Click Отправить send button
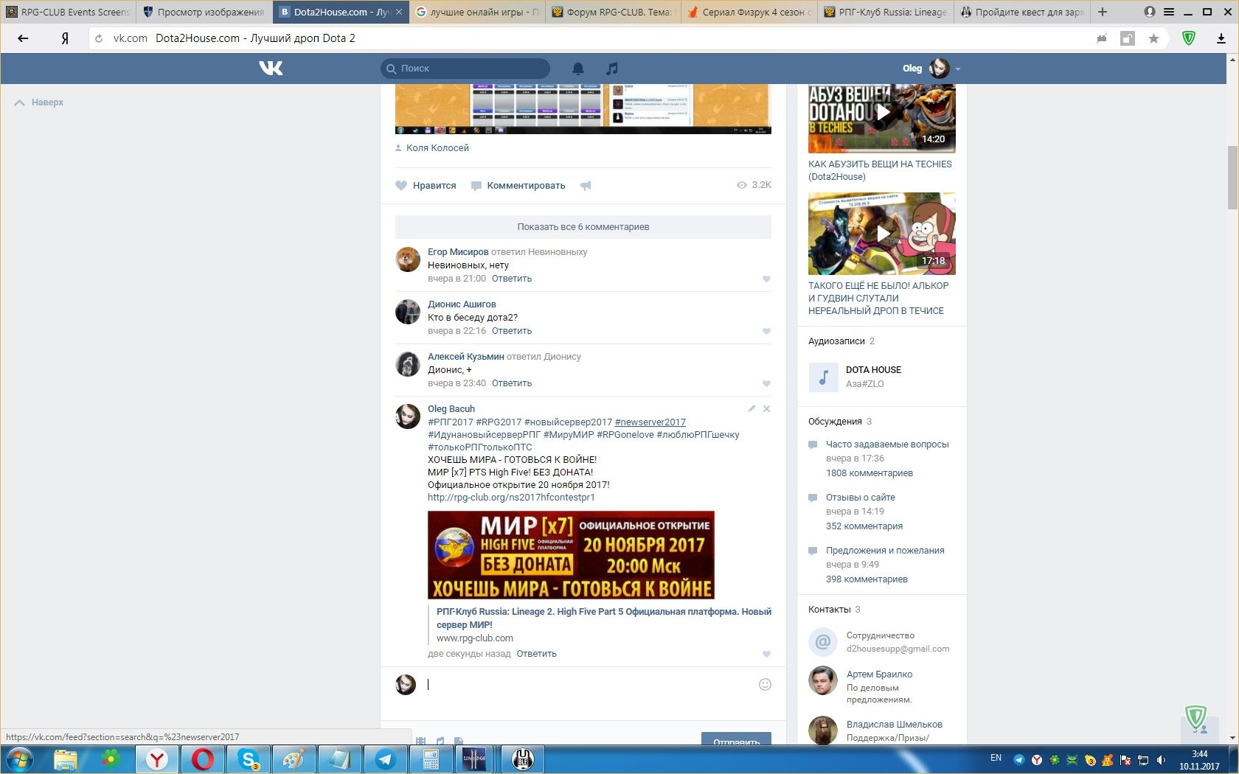The width and height of the screenshot is (1239, 774). (x=736, y=739)
